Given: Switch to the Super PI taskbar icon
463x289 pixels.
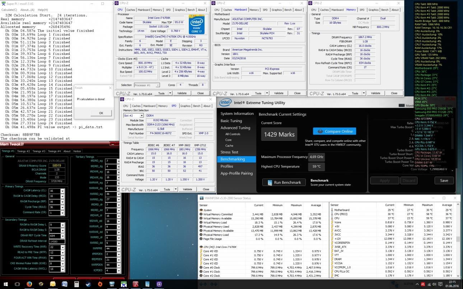Looking at the screenshot, I should (124, 284).
